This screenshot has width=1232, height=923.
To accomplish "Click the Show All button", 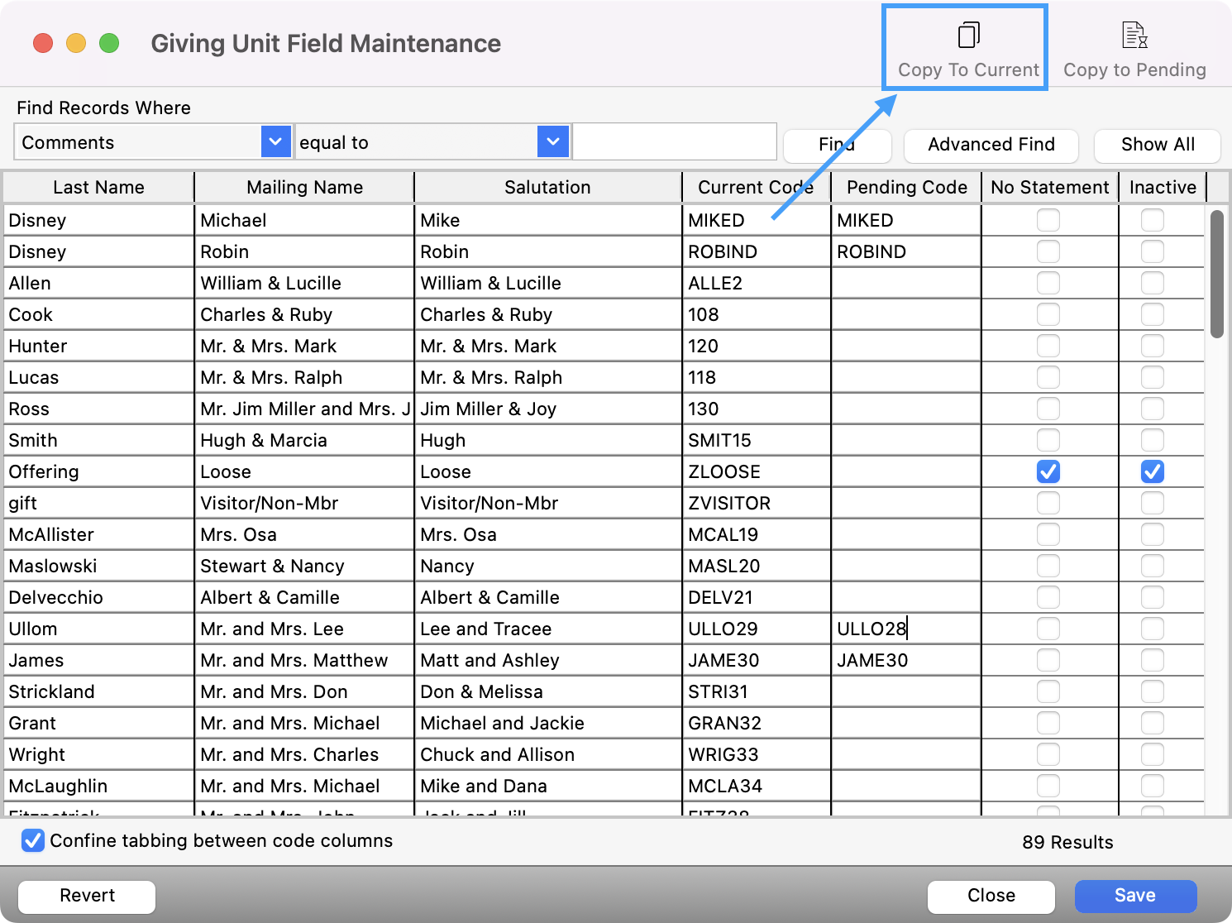I will point(1157,145).
